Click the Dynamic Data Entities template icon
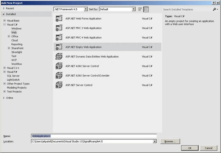221x153 pixels. click(x=59, y=56)
